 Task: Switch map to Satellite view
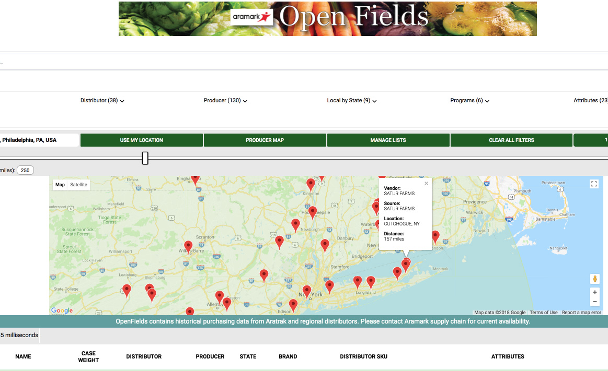click(79, 185)
